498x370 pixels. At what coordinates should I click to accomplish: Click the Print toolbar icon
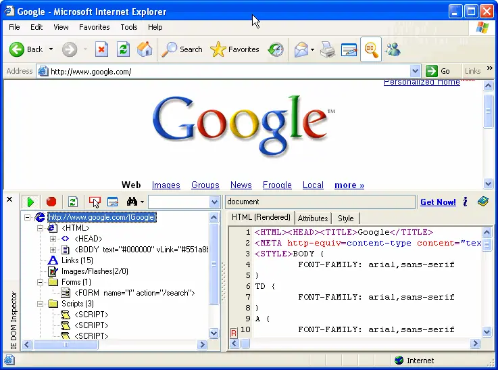(x=328, y=49)
